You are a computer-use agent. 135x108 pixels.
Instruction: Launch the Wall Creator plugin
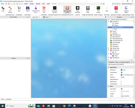[98, 10]
